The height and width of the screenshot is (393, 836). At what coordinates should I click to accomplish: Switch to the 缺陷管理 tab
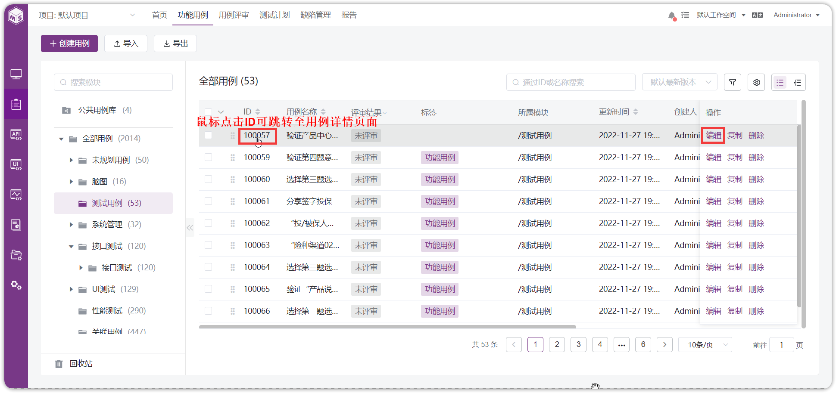click(315, 15)
